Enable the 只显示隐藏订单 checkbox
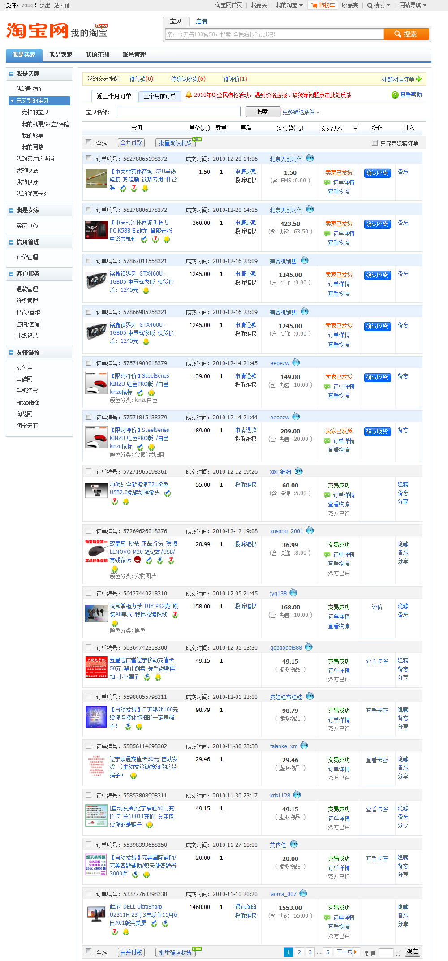 pyautogui.click(x=375, y=143)
